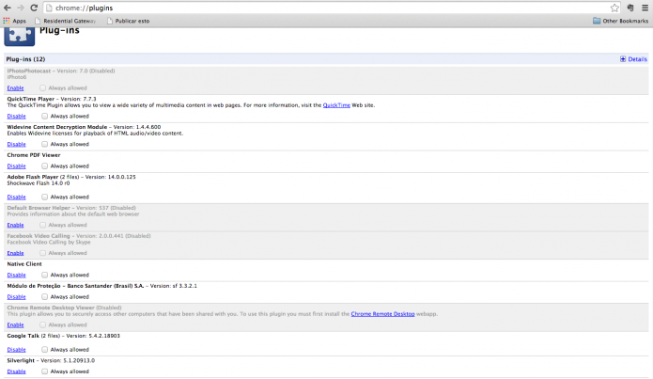Click the 'Google Talk' plugin name
The image size is (653, 379).
23,336
